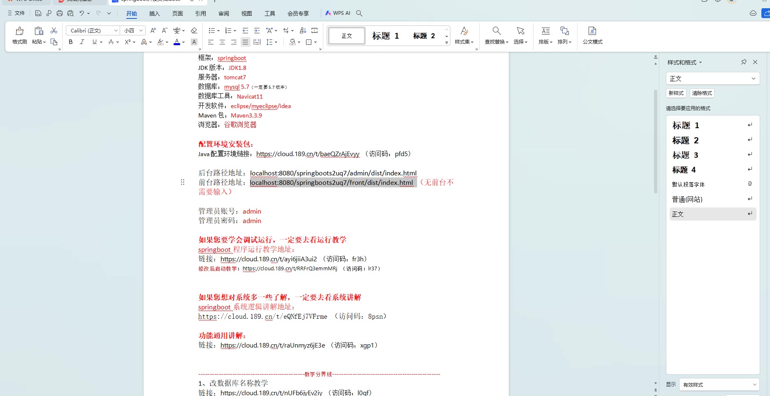770x396 pixels.
Task: Expand the 显示 有效样式 dropdown
Action: click(719, 384)
